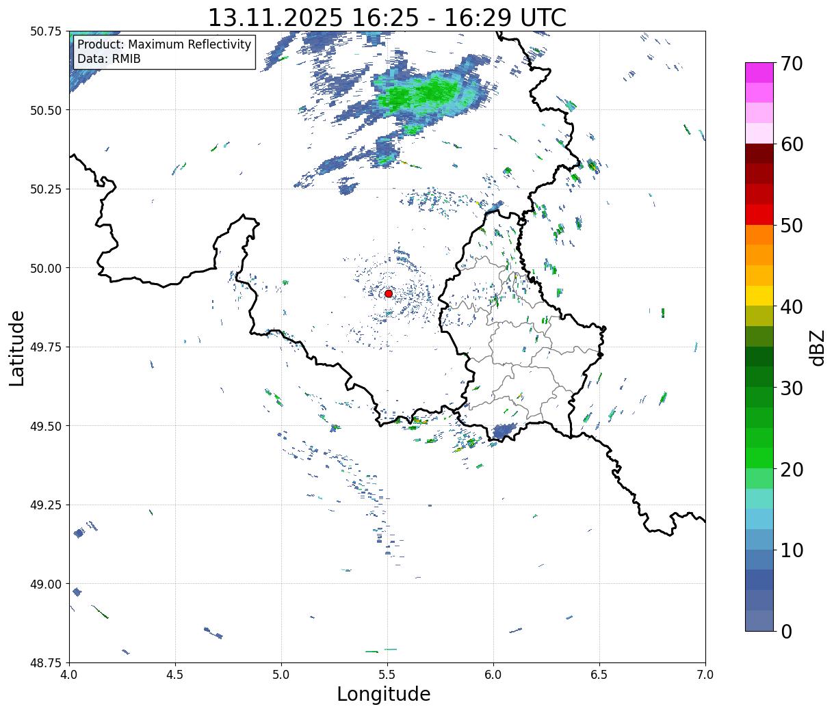Click the latitude tick label 50.00

coord(46,268)
